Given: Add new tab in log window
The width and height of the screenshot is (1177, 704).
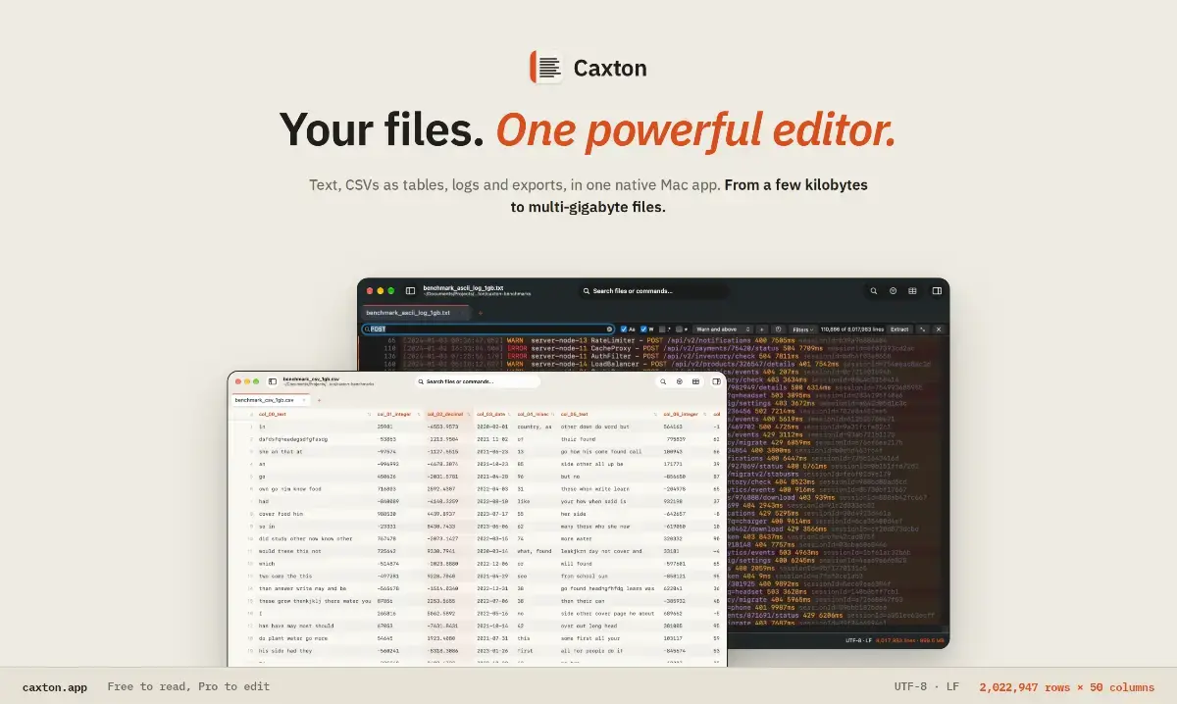Looking at the screenshot, I should (x=481, y=313).
